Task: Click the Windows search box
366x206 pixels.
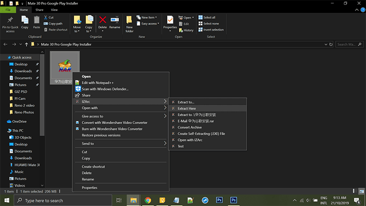Action: 64,200
